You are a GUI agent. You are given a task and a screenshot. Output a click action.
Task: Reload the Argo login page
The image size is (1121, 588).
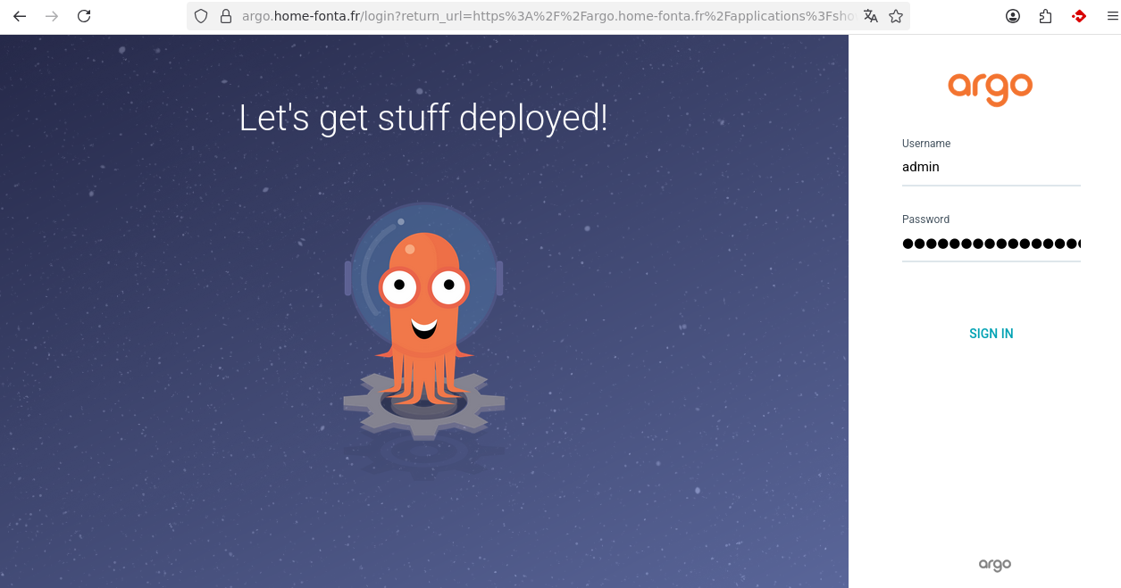click(x=83, y=15)
